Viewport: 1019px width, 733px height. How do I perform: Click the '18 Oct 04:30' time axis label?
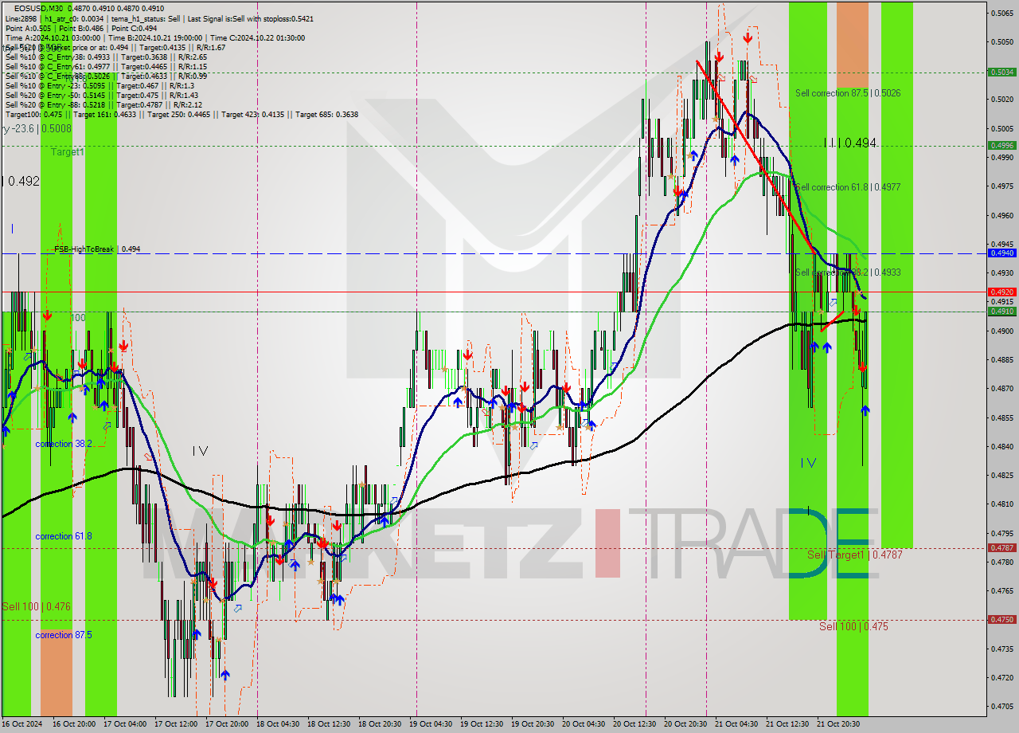pyautogui.click(x=279, y=724)
